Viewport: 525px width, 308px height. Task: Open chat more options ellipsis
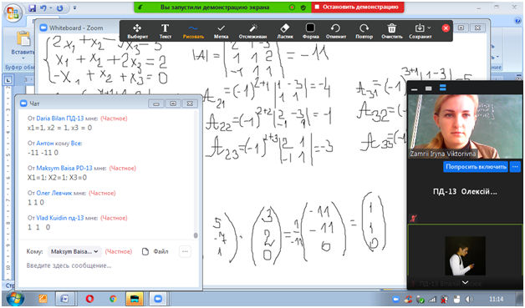tap(185, 251)
